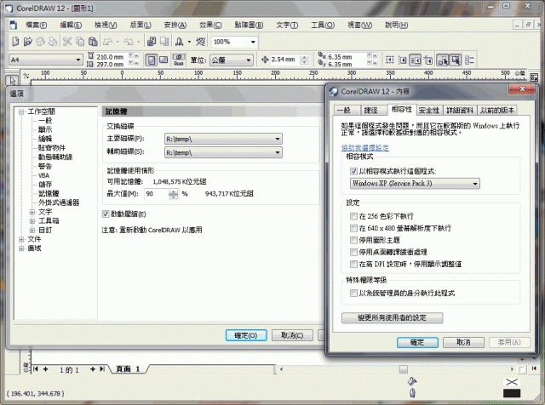Image resolution: width=545 pixels, height=405 pixels.
Task: Click the horizontal scrollbar thumb
Action: [403, 369]
